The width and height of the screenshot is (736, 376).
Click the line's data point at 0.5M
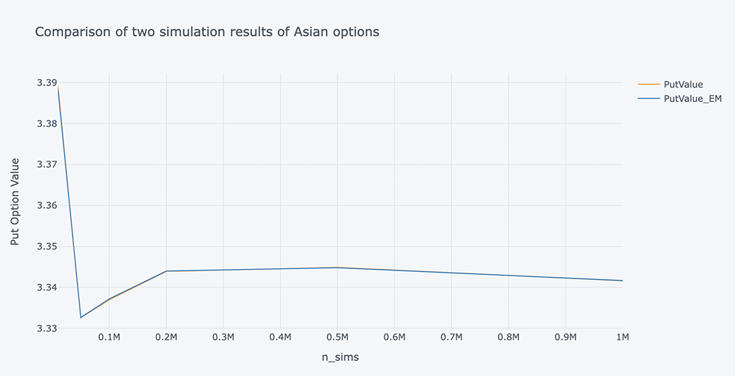pyautogui.click(x=337, y=268)
